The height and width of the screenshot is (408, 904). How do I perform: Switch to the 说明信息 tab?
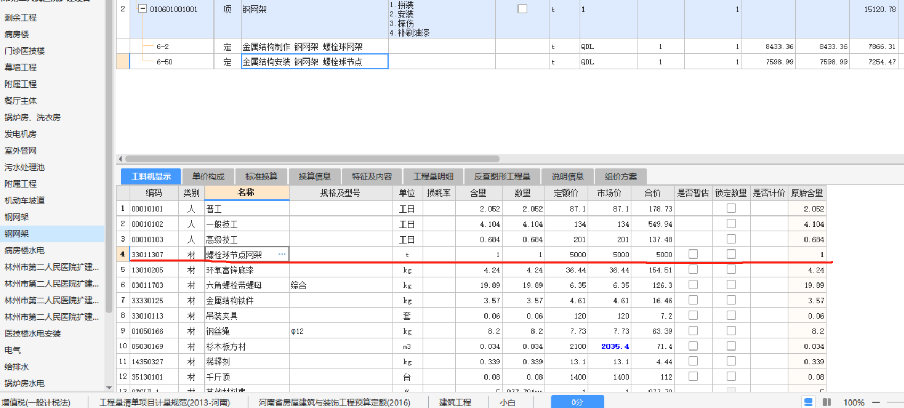(x=568, y=177)
